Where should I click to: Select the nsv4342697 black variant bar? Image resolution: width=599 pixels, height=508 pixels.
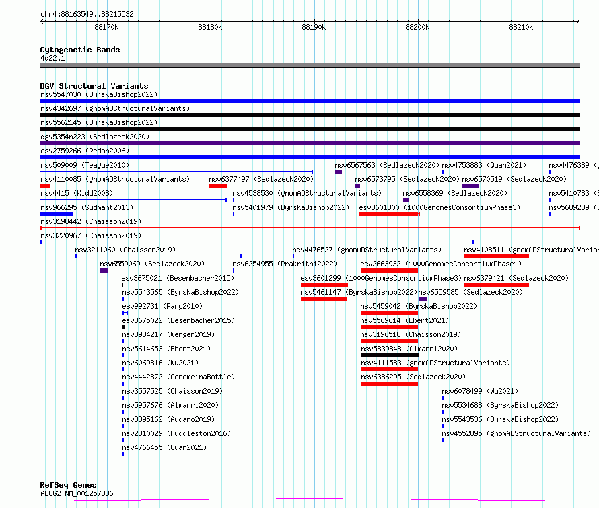tap(310, 115)
